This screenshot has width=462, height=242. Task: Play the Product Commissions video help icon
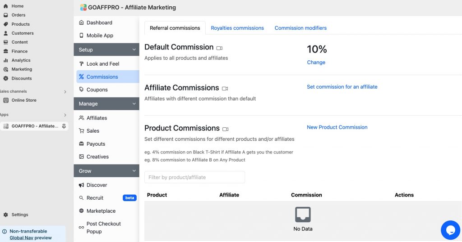click(226, 129)
